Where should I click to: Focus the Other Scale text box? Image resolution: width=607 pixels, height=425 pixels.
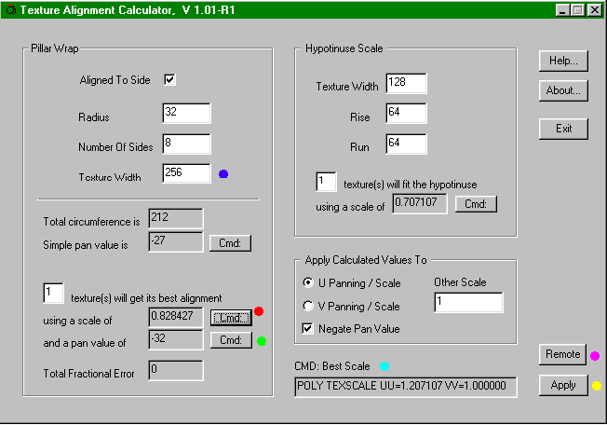468,302
